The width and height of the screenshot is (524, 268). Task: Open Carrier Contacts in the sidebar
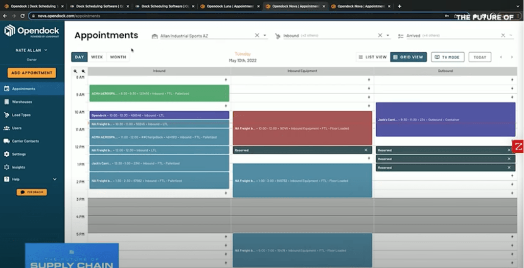click(x=32, y=141)
